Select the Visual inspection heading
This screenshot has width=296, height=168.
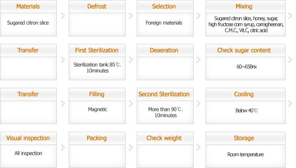(x=28, y=138)
